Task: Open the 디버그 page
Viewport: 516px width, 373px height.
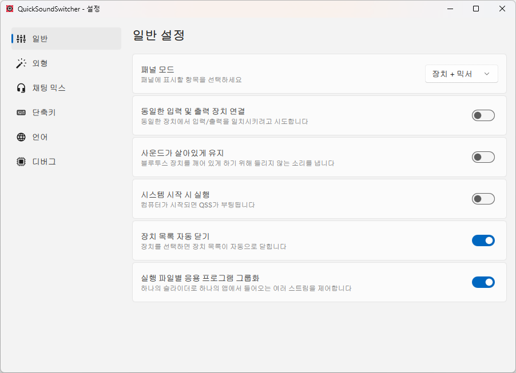Action: (66, 162)
